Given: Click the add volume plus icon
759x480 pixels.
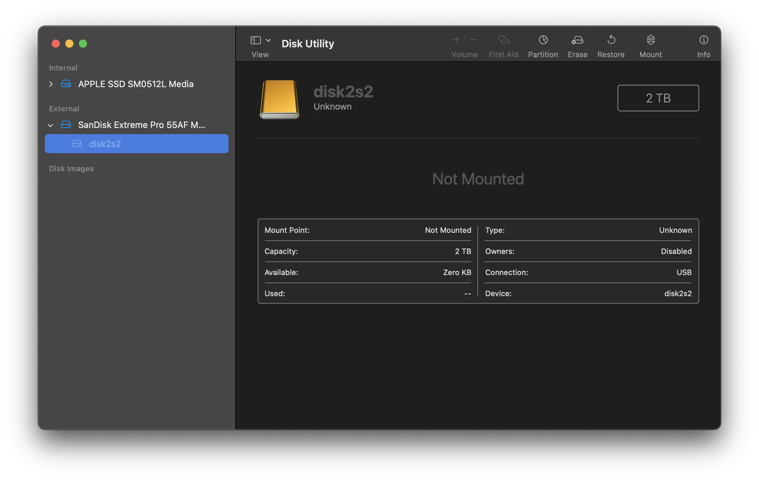Looking at the screenshot, I should [x=456, y=40].
